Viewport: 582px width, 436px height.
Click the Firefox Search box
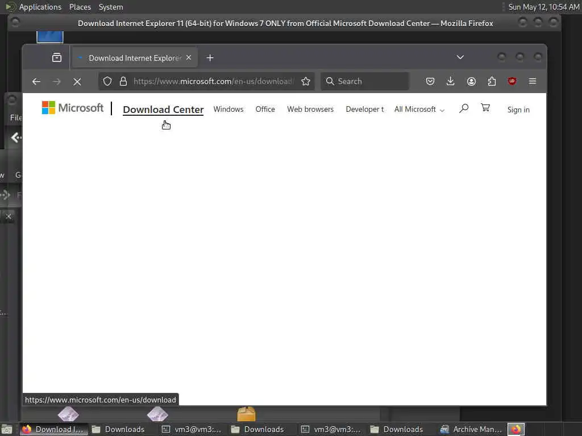pyautogui.click(x=365, y=81)
